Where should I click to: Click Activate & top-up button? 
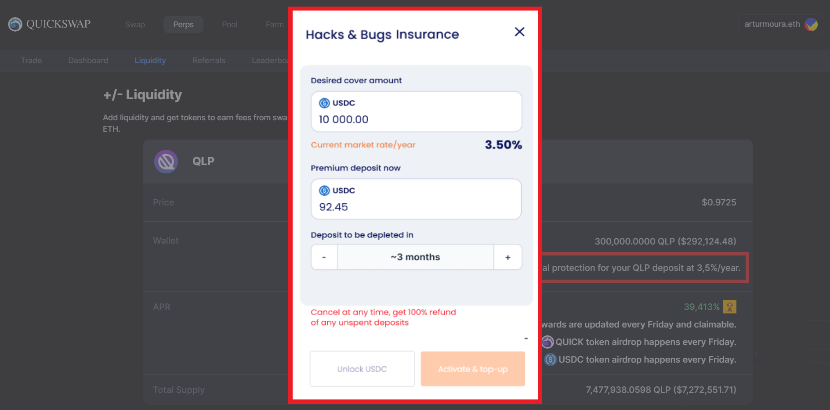tap(473, 369)
